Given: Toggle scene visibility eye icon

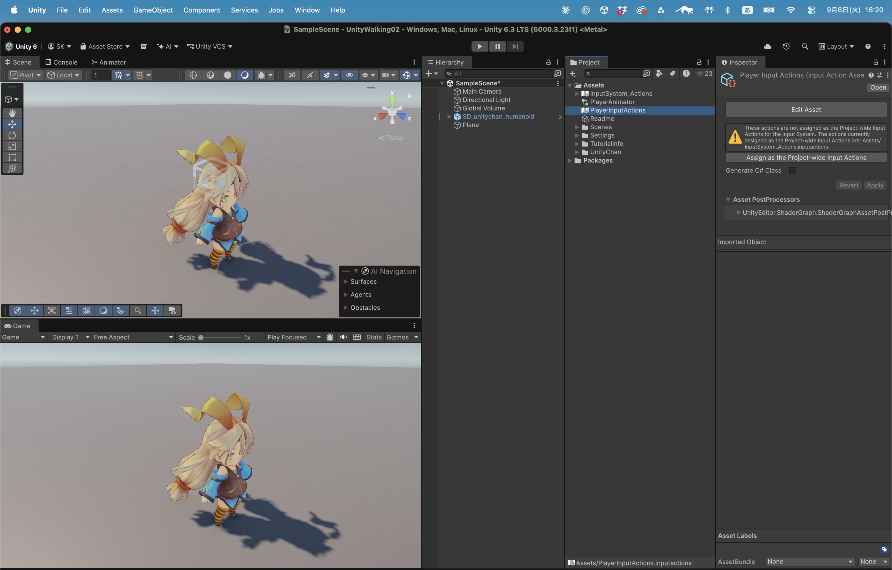Looking at the screenshot, I should pyautogui.click(x=349, y=75).
